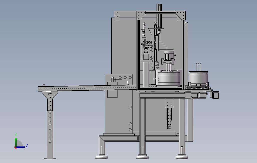Select the leftmost of three holes on side panel
Viewport: 257px width, 163px height.
pyautogui.click(x=120, y=77)
